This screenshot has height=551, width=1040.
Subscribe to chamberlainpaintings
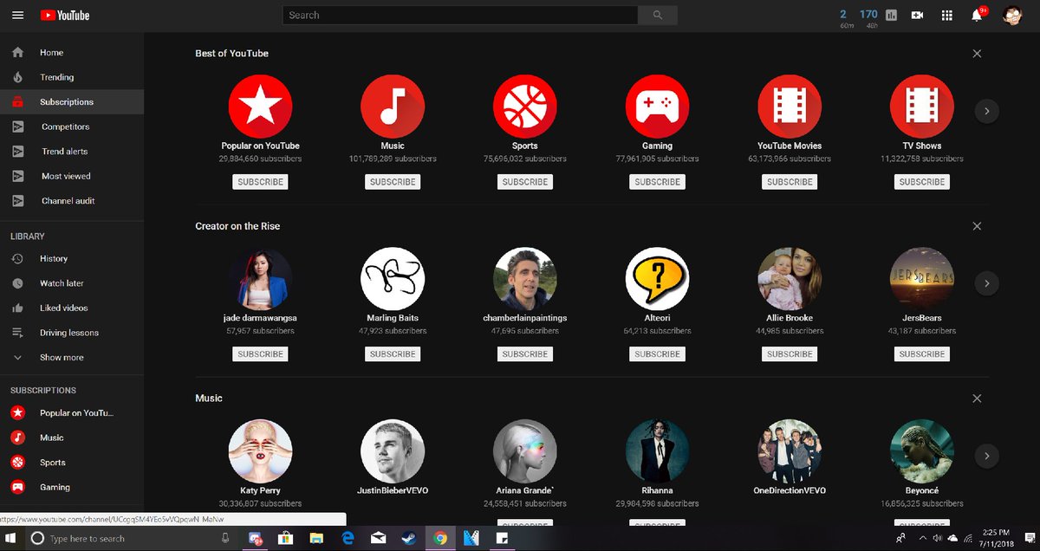point(525,354)
